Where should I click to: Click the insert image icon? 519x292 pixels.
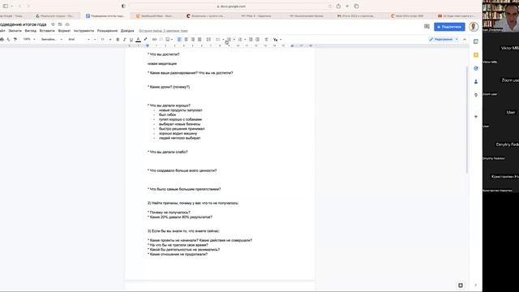click(168, 40)
